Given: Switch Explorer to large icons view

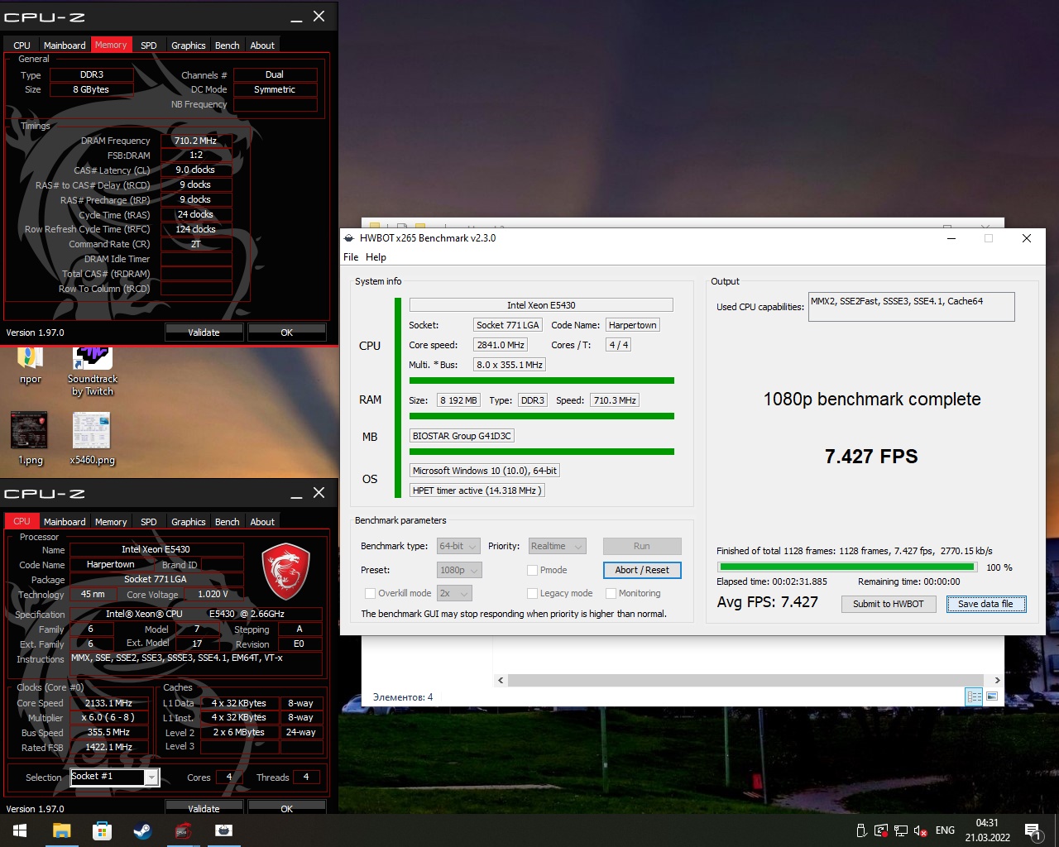Looking at the screenshot, I should tap(992, 696).
